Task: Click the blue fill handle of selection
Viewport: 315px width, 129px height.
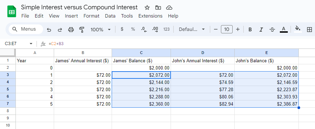Action: [299, 108]
